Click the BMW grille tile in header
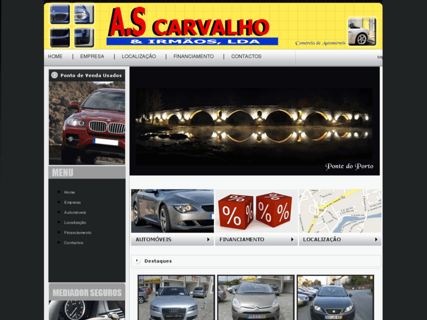 point(60,14)
